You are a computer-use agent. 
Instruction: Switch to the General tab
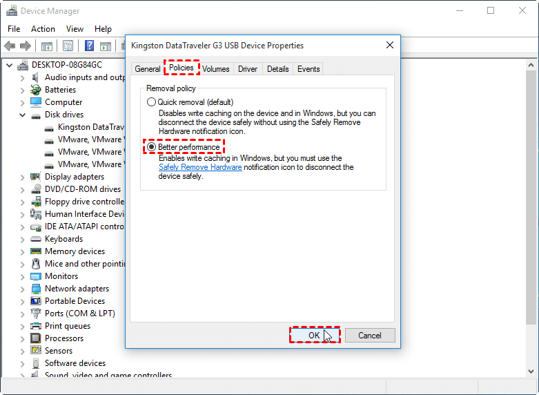(x=148, y=69)
